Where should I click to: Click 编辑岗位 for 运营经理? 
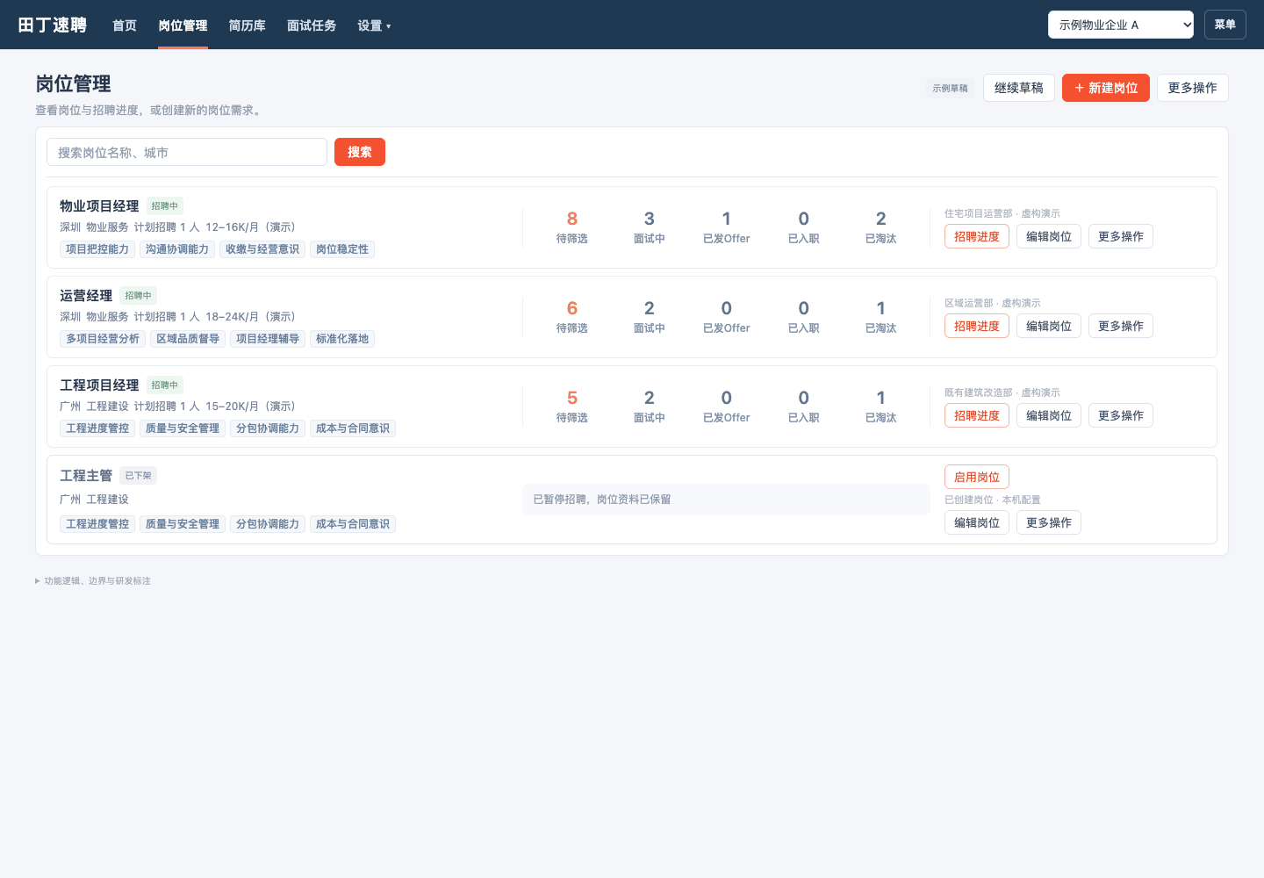pyautogui.click(x=1049, y=326)
